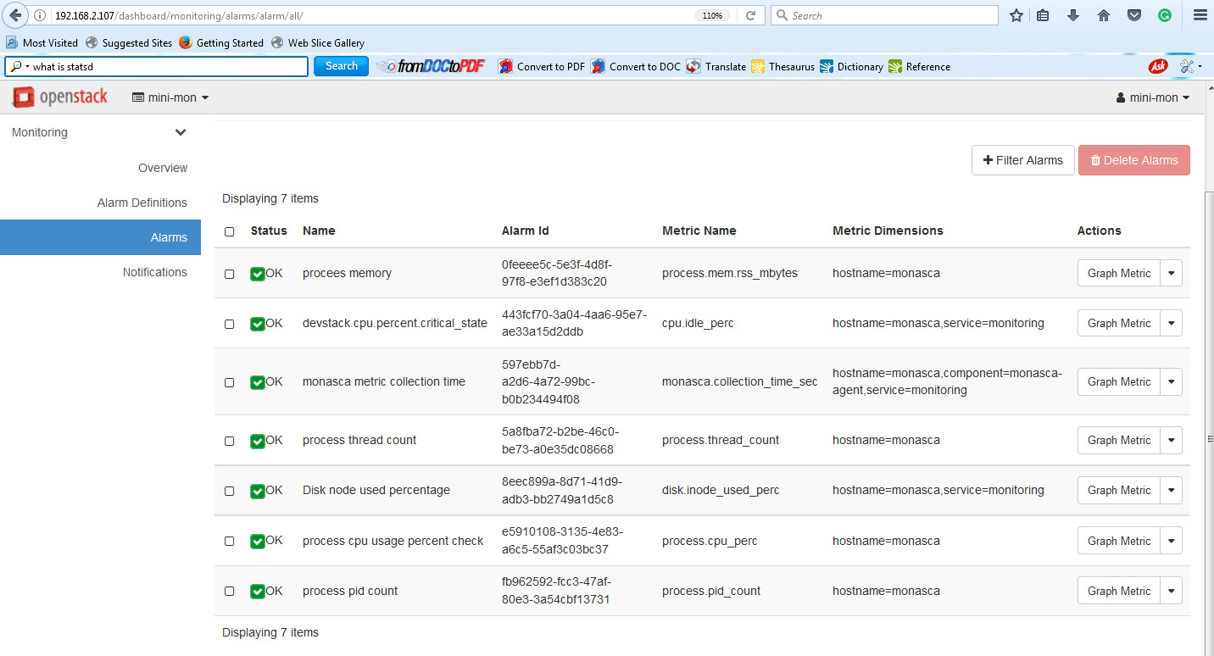Click the Firefox Search input box
The height and width of the screenshot is (656, 1214).
[x=884, y=15]
